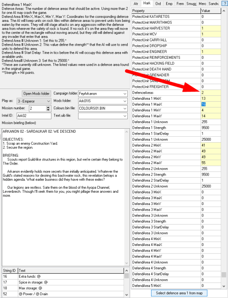This screenshot has height=298, width=228.
Task: Select the DefendArea 1 MinX value 13
Action: 211,99
